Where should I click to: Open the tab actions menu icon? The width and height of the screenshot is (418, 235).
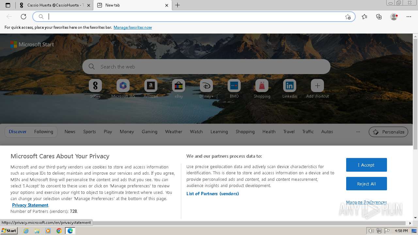coord(8,5)
